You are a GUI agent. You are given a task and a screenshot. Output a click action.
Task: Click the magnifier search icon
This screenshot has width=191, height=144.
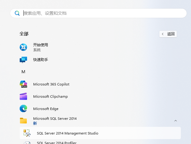click(17, 13)
